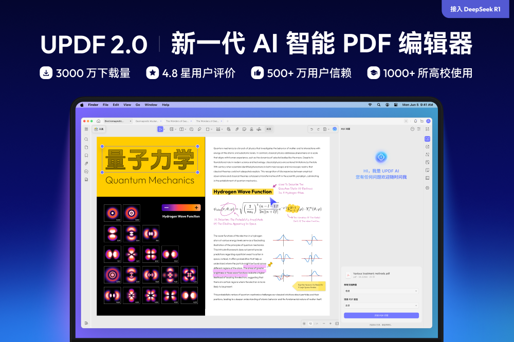This screenshot has width=514, height=342.
Task: Click the Hydrogen Wave Function highlighted heading
Action: tap(243, 192)
